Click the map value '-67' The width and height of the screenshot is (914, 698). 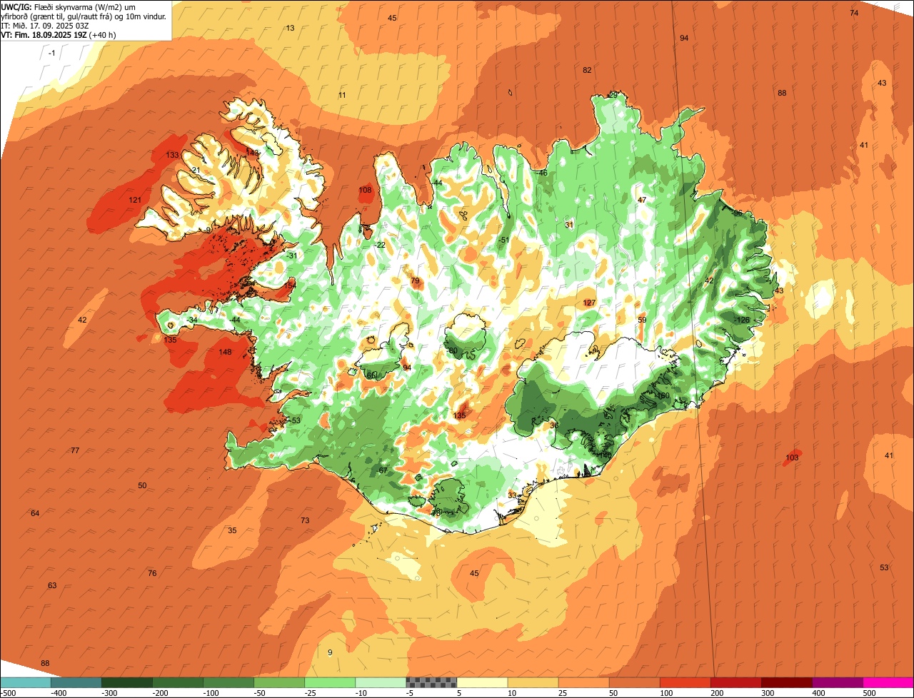coord(382,470)
